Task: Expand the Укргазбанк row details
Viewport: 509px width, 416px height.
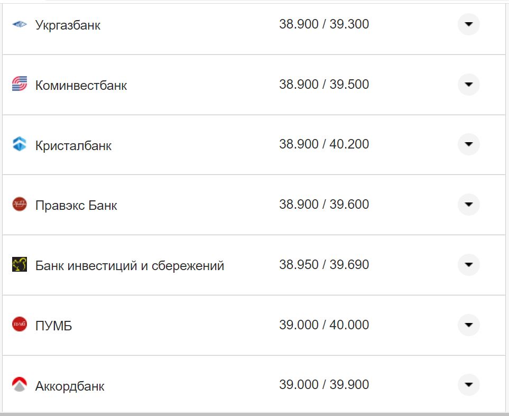Action: 468,24
